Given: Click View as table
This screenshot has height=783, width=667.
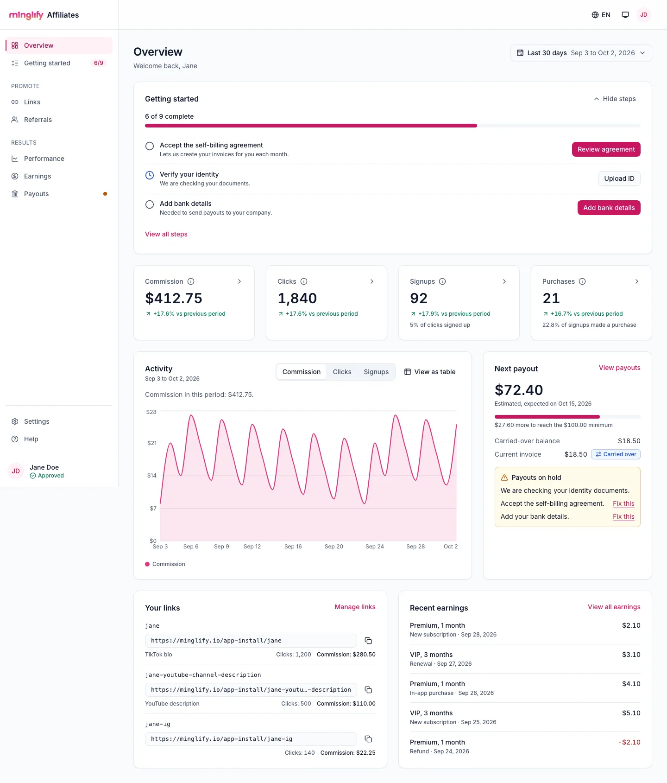Looking at the screenshot, I should 430,372.
